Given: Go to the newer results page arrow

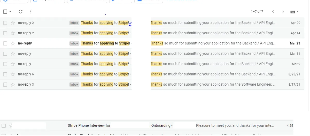Looking at the screenshot, I should pos(273,12).
